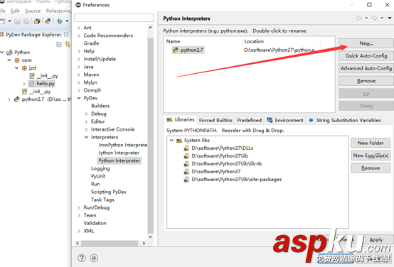Click the Apply button
Screen dimensions: 394x267
pyautogui.click(x=376, y=239)
